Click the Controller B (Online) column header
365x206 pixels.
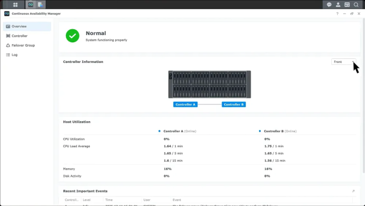pyautogui.click(x=280, y=131)
